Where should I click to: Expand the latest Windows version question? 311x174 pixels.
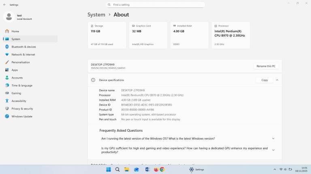(x=273, y=139)
